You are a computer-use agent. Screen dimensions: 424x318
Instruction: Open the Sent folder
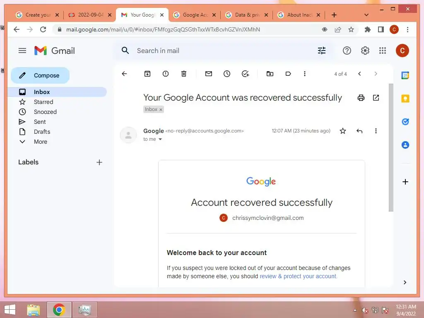pyautogui.click(x=57, y=122)
